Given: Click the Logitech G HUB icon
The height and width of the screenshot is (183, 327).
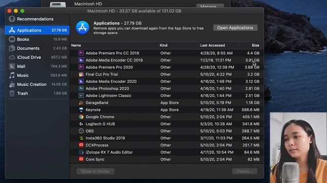Looking at the screenshot, I should [x=81, y=124].
